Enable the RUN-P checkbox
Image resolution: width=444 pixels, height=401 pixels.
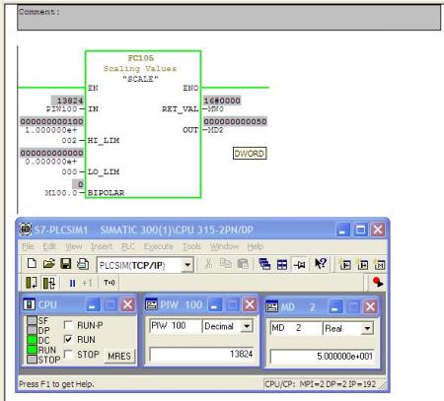(68, 325)
